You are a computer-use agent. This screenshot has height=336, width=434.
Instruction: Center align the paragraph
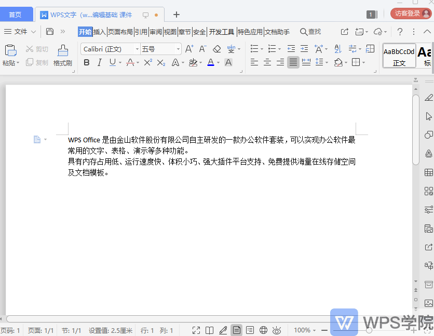coord(267,62)
